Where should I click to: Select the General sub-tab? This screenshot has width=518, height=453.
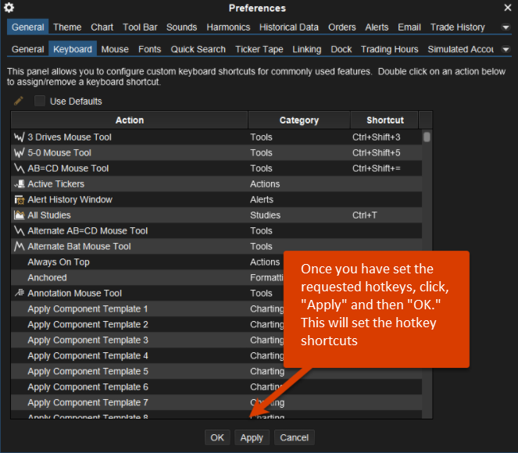click(x=28, y=49)
